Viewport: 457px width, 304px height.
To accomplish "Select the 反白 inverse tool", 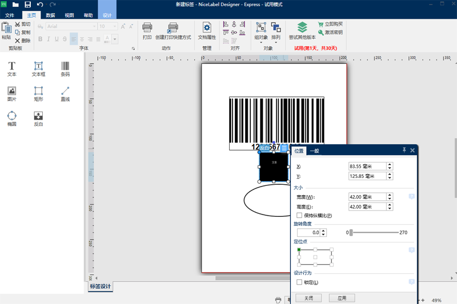I will pyautogui.click(x=38, y=119).
